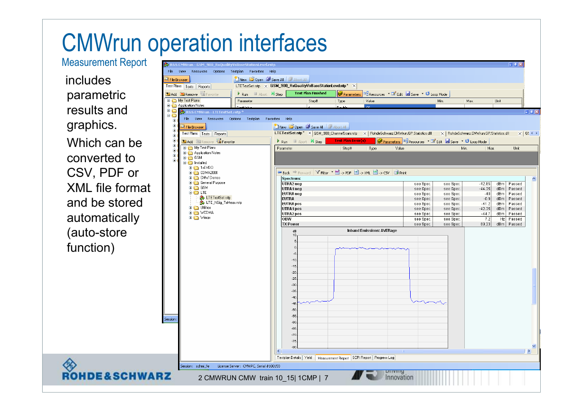Expand My Test Plans folder in front window
This screenshot has width=583, height=412.
coord(185,148)
